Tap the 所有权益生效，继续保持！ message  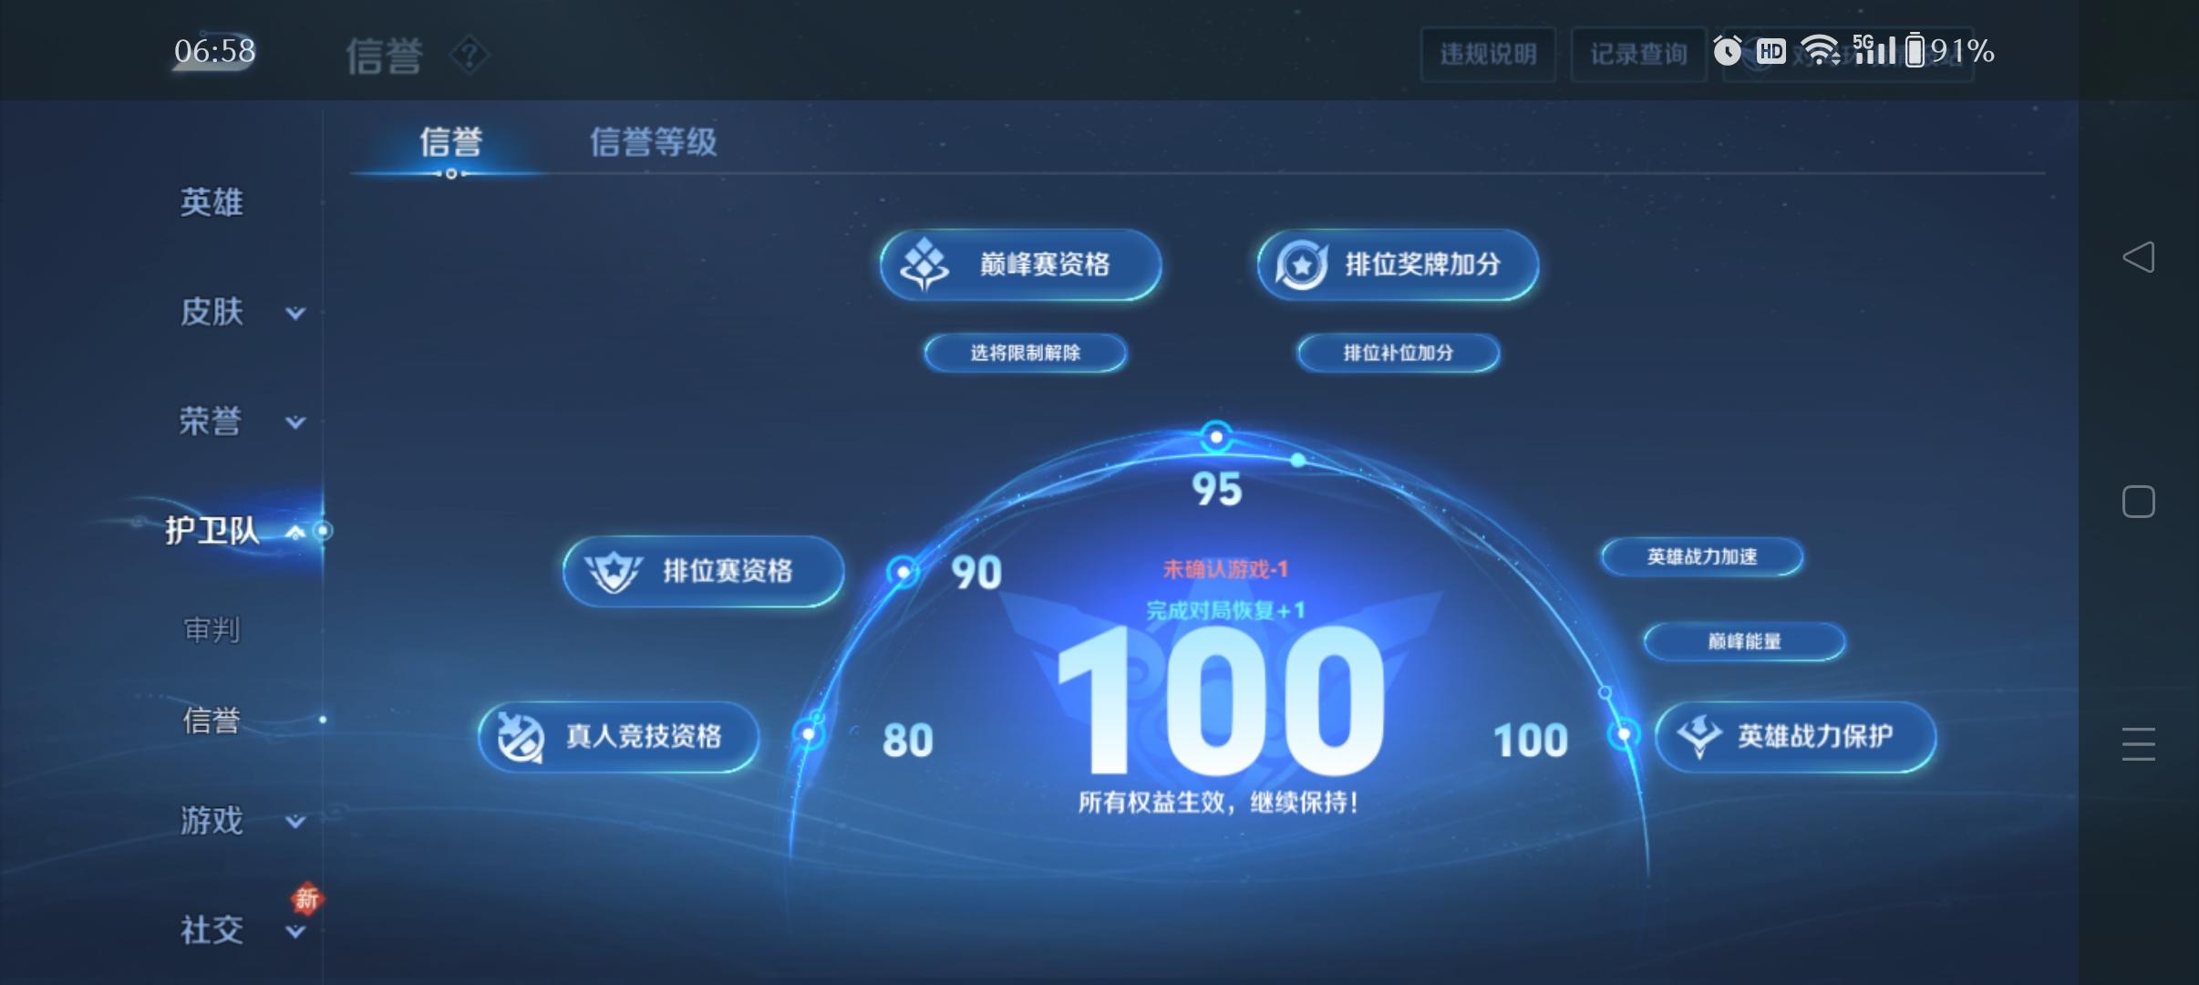coord(1219,803)
